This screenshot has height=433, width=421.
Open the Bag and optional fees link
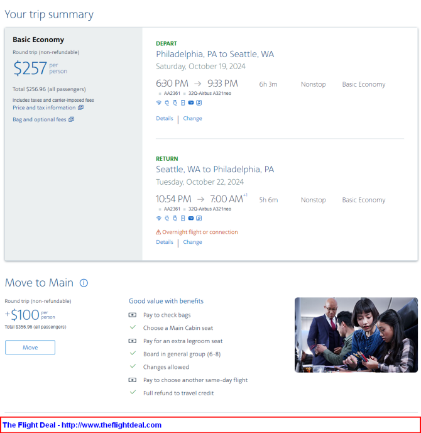[x=40, y=119]
